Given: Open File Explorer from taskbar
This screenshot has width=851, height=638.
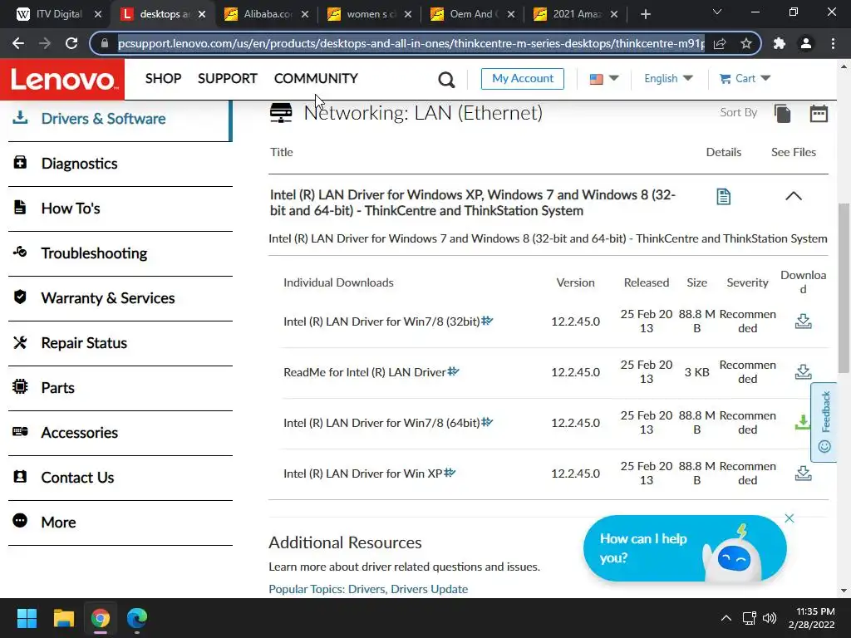Looking at the screenshot, I should pyautogui.click(x=63, y=618).
